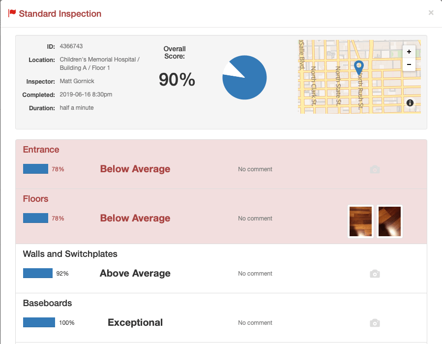This screenshot has height=344, width=442.
Task: Click the blue location pin on map
Action: click(x=359, y=67)
